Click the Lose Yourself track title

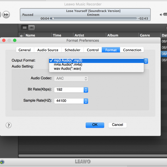(93, 11)
